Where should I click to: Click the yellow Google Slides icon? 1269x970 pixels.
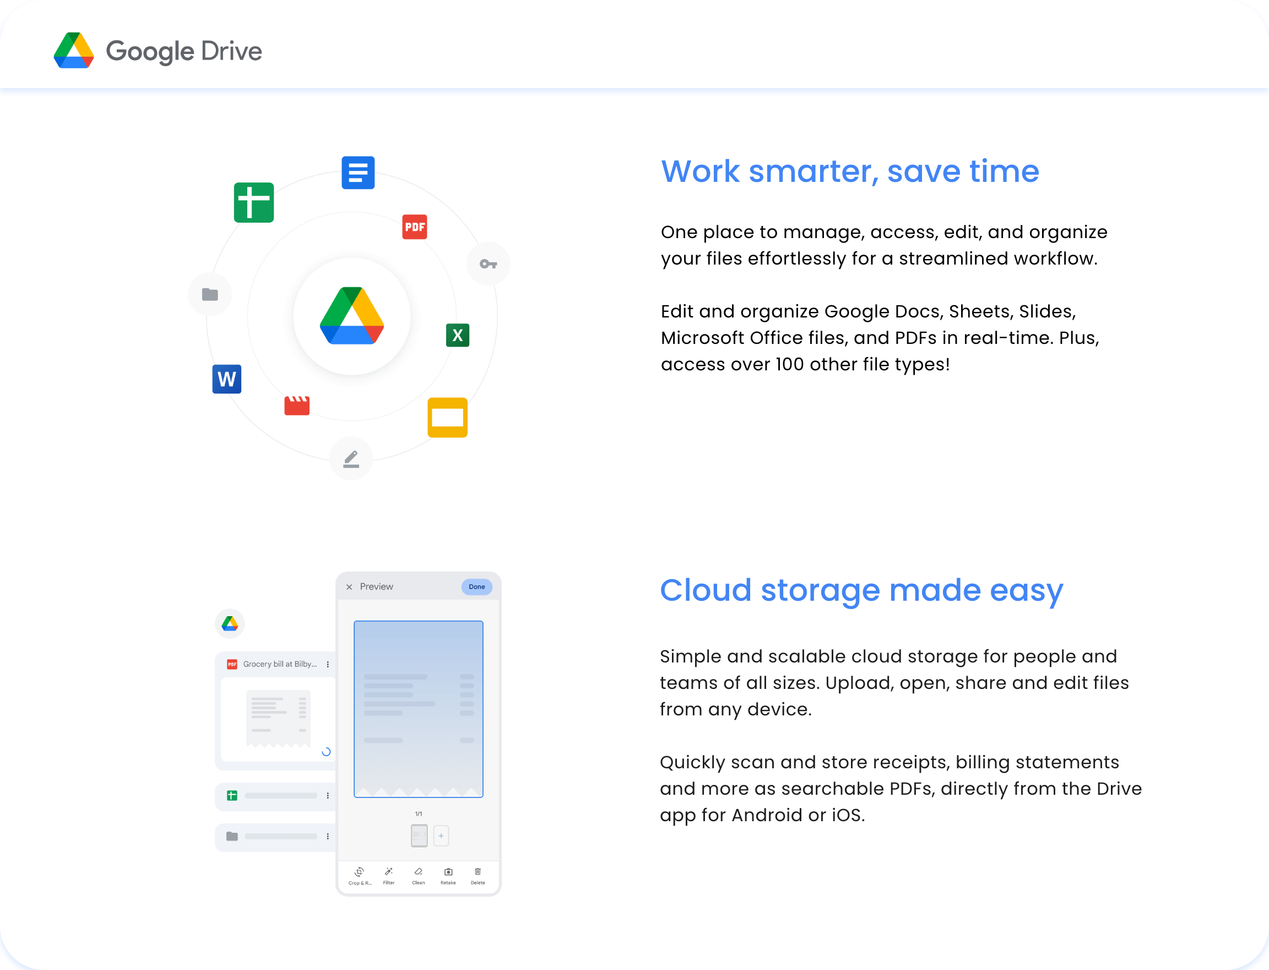click(x=448, y=417)
